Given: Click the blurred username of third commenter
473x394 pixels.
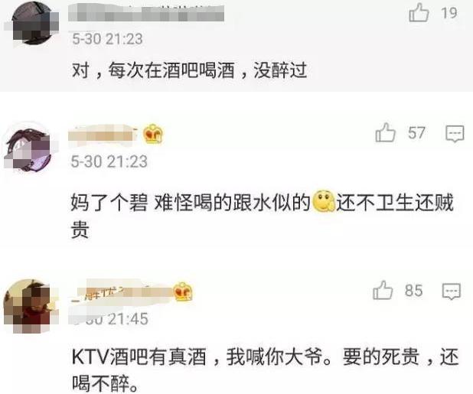Looking at the screenshot, I should [x=122, y=293].
